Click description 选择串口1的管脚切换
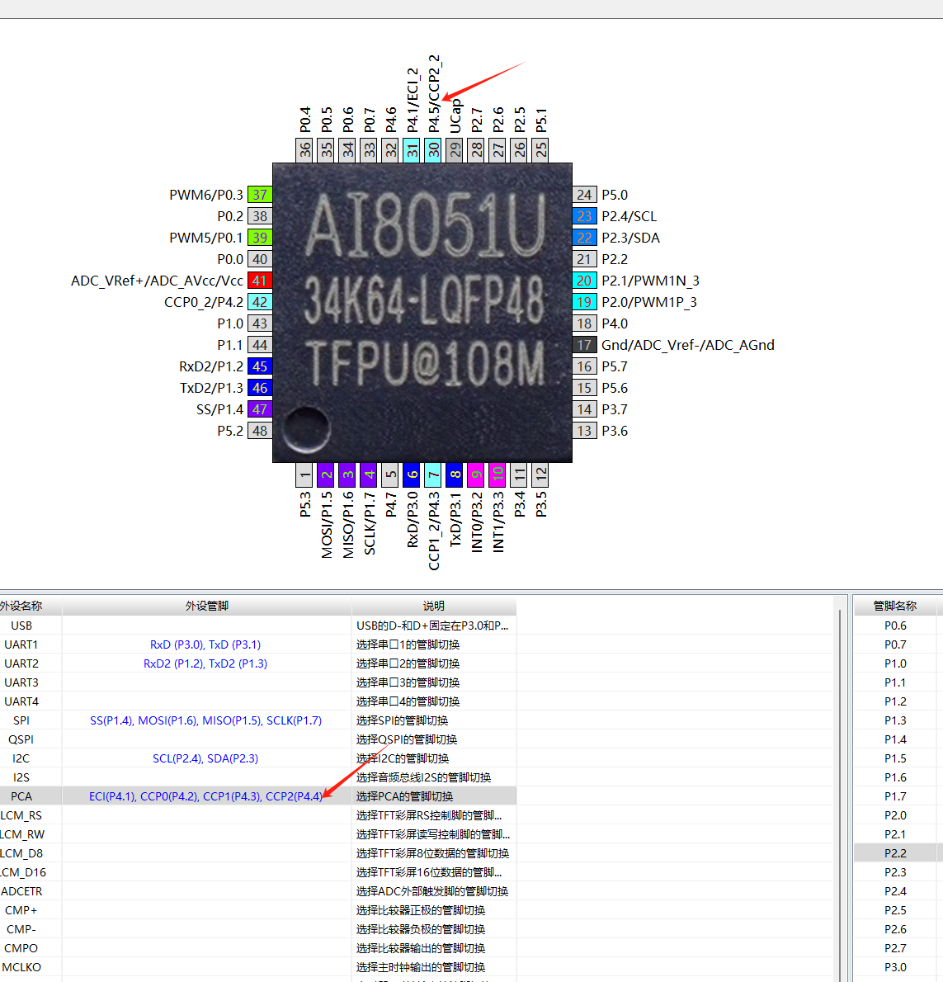Viewport: 943px width, 982px height. click(408, 644)
